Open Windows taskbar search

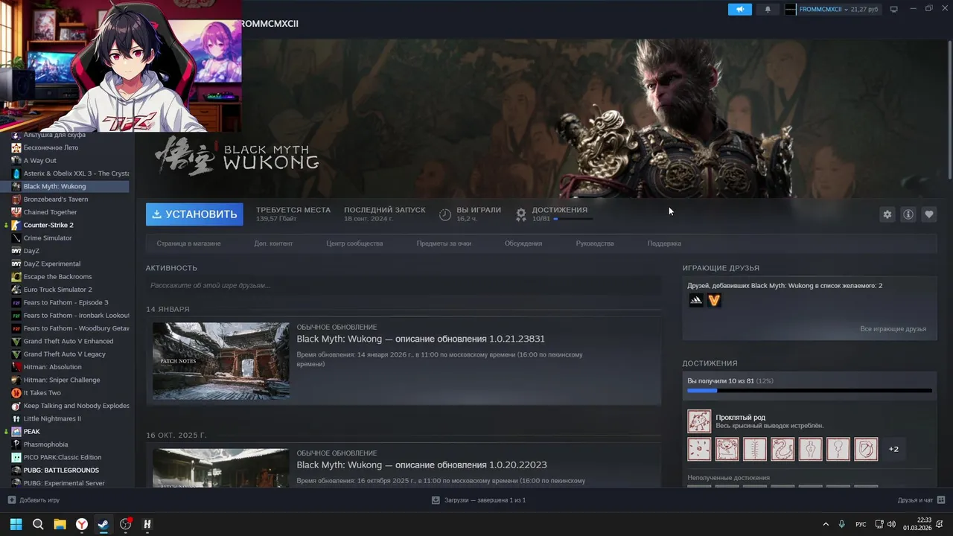click(38, 524)
